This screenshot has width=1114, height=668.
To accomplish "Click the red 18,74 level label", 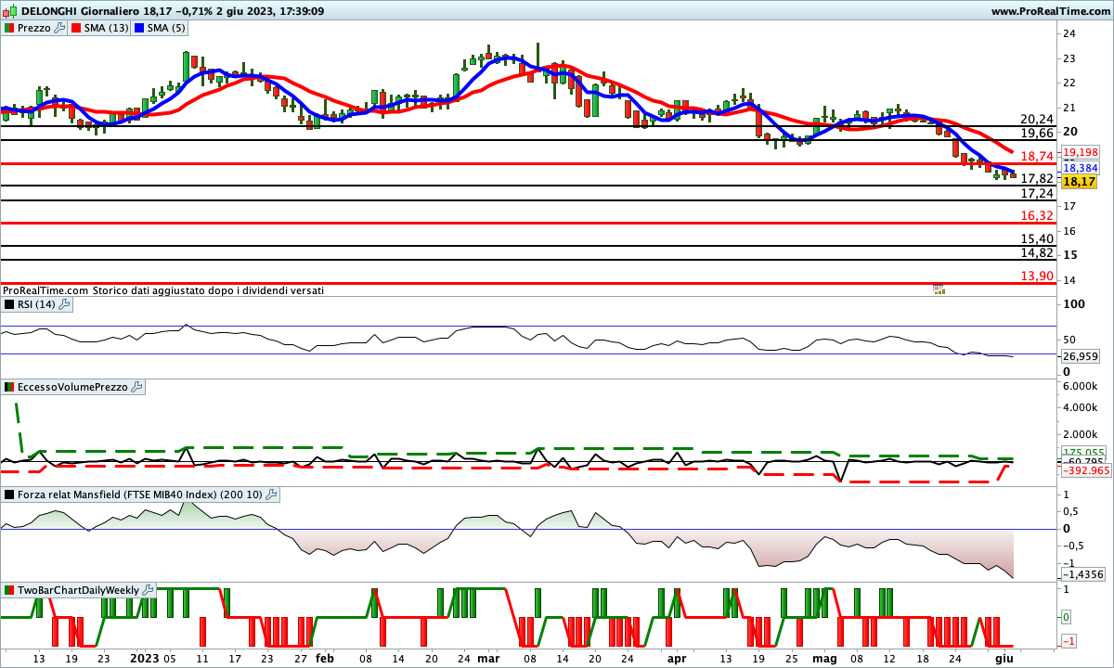I will (1037, 156).
